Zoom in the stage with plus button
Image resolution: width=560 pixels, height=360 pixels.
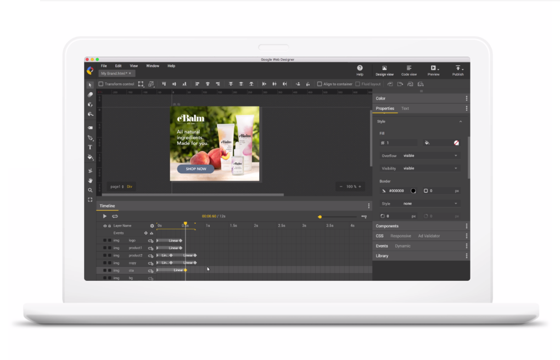[x=360, y=187]
